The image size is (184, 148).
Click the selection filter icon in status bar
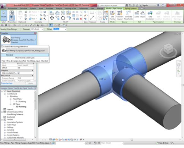172,143
